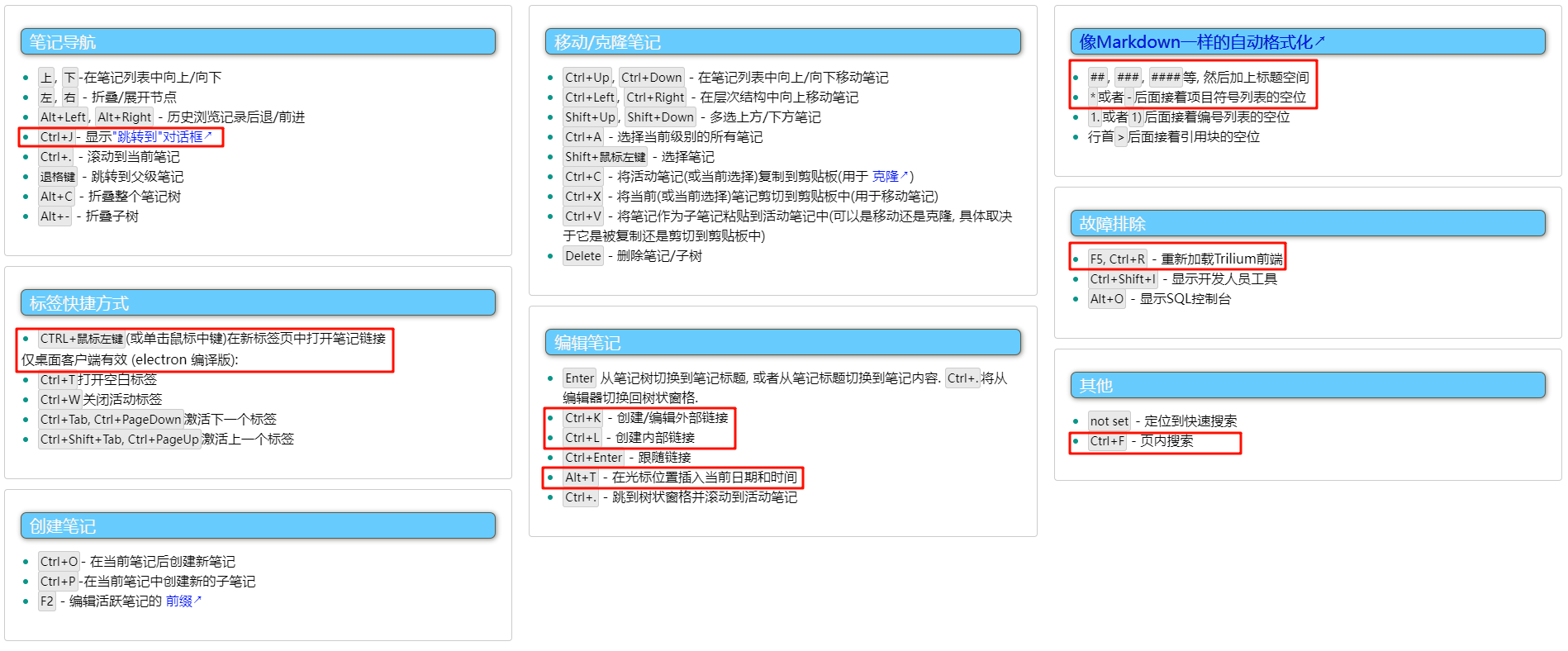Click the Ctrl+F shortcut key label

pyautogui.click(x=1106, y=441)
